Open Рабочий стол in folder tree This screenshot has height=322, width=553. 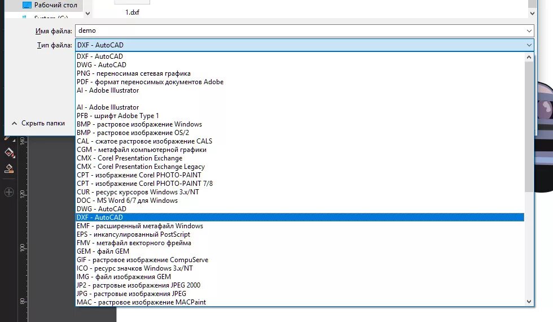[x=55, y=5]
